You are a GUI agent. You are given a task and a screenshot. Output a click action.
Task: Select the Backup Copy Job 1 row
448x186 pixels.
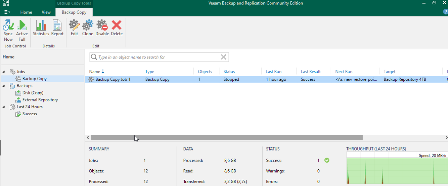tap(267, 79)
